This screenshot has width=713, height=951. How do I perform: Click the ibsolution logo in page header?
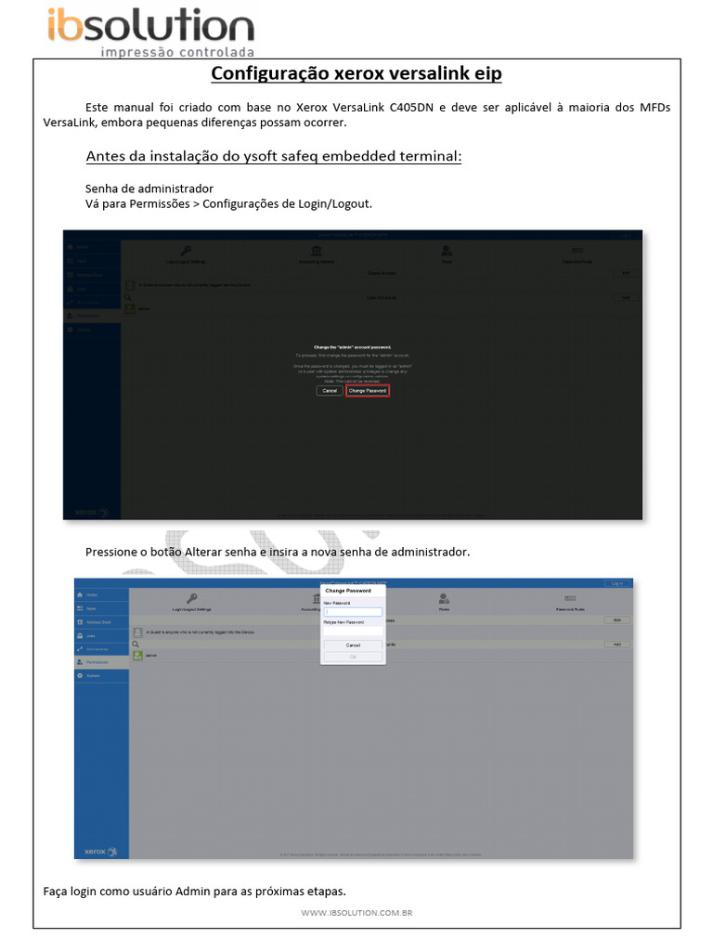click(151, 31)
